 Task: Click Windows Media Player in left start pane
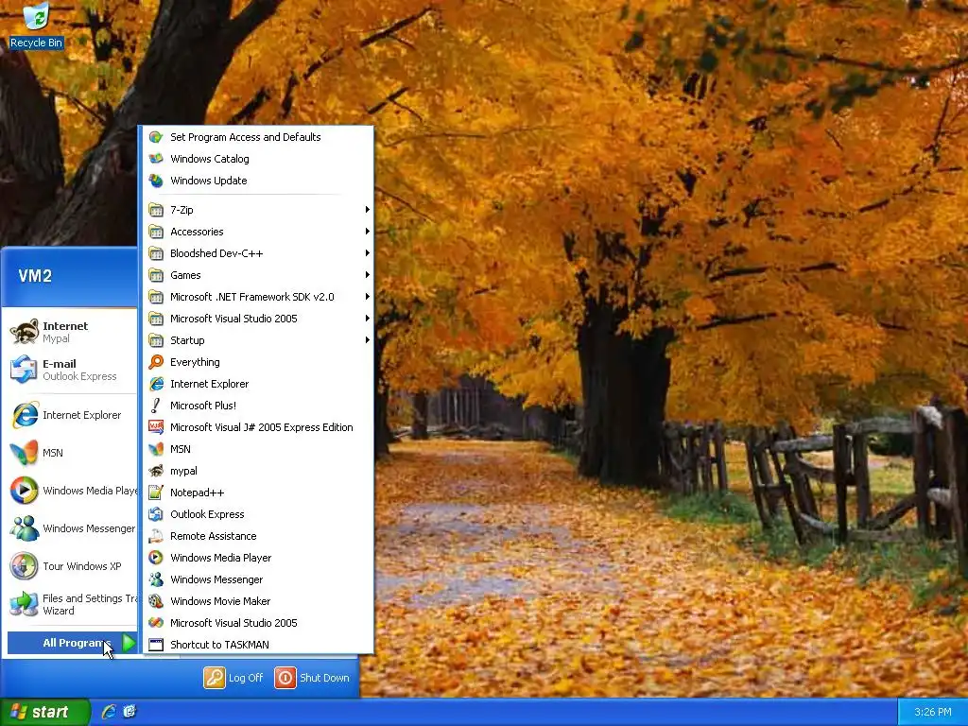tap(70, 491)
